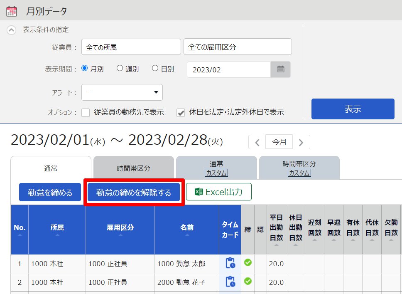Sort the table by No. column
This screenshot has width=402, height=294.
pyautogui.click(x=20, y=229)
